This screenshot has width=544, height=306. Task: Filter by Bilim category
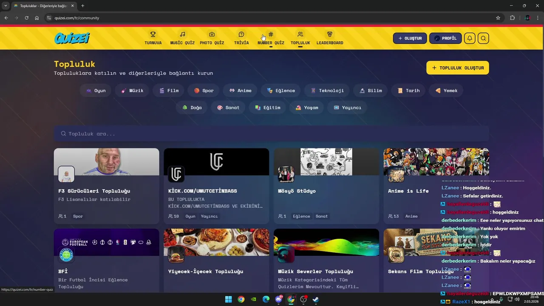point(371,91)
